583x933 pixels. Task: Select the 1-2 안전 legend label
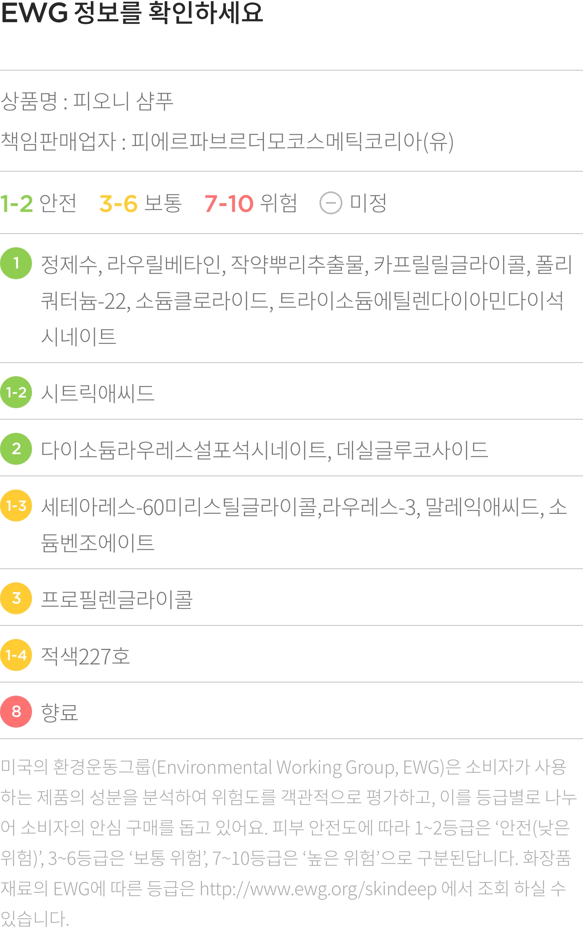point(38,203)
